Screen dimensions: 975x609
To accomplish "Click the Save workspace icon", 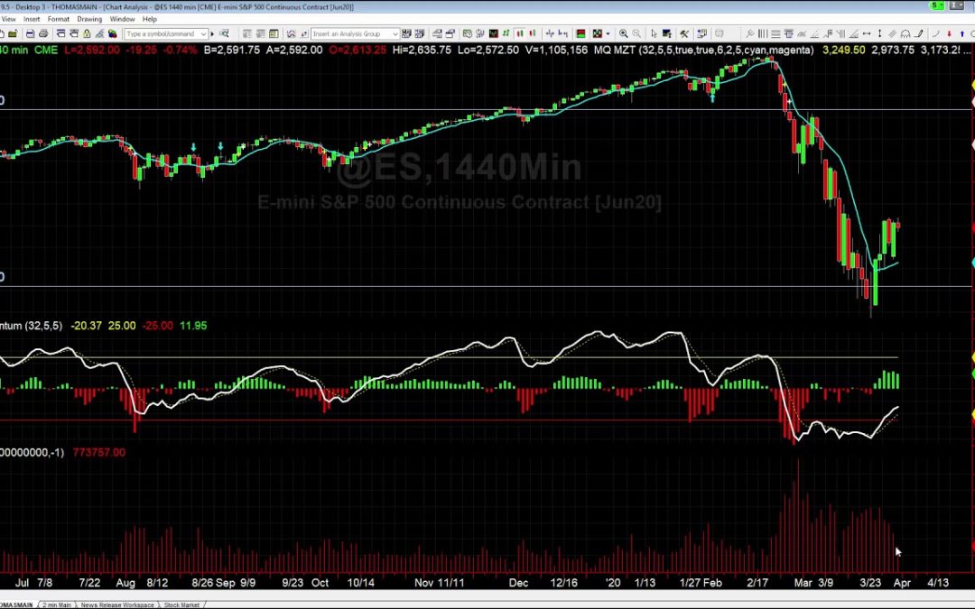I will (x=30, y=33).
